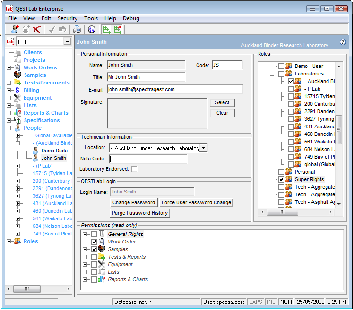Open the Location dropdown
Viewport: 353px width, 310px height.
coord(203,148)
